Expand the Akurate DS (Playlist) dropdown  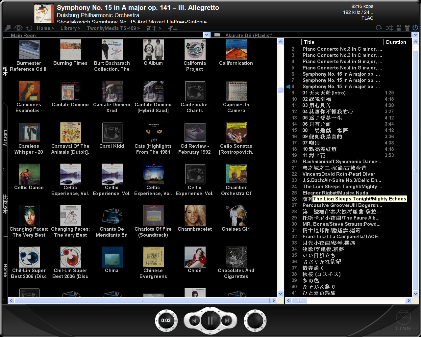pos(415,35)
